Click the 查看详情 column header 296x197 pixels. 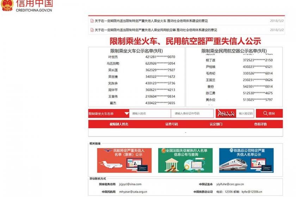[260, 124]
